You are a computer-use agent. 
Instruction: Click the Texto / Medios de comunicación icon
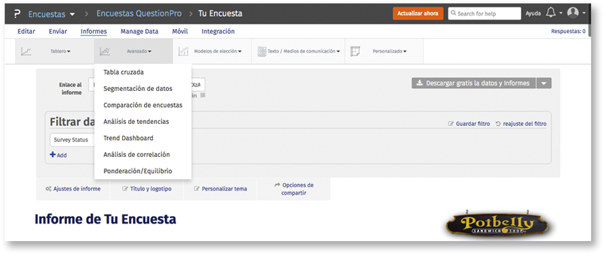point(262,51)
